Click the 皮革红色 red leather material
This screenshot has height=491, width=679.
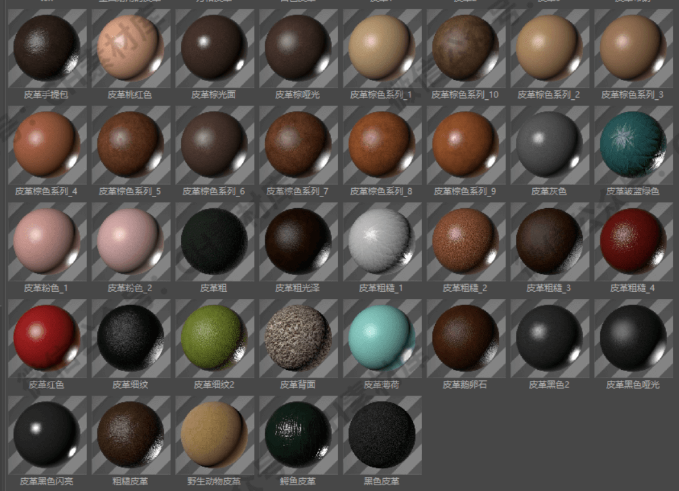click(46, 338)
